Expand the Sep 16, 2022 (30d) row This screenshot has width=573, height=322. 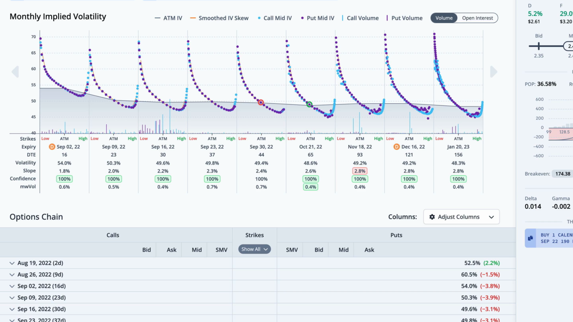[12, 309]
